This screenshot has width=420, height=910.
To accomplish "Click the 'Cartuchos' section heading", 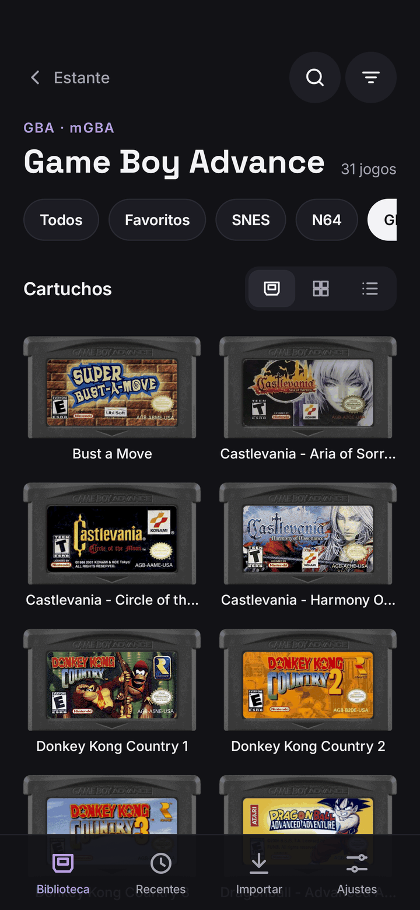I will pyautogui.click(x=68, y=289).
